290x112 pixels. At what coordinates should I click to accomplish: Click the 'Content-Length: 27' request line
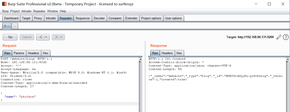tap(17, 86)
